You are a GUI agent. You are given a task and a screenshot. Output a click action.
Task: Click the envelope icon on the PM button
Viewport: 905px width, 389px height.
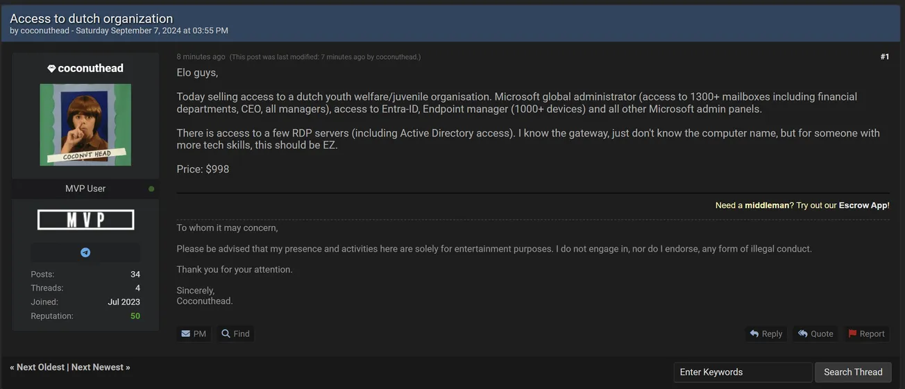(x=185, y=334)
